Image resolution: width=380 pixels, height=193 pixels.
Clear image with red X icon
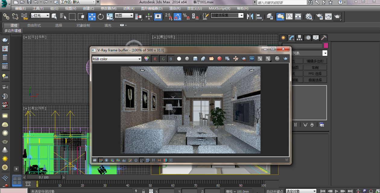(220, 59)
